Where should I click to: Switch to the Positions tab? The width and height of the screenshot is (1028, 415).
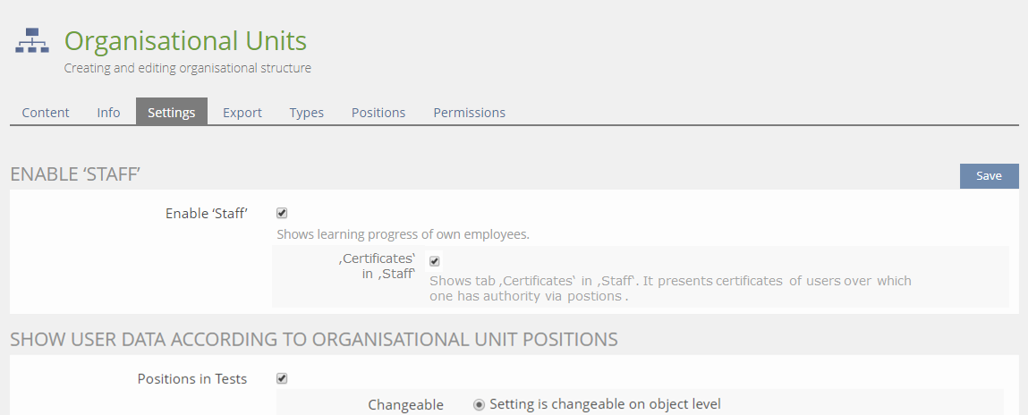click(378, 113)
